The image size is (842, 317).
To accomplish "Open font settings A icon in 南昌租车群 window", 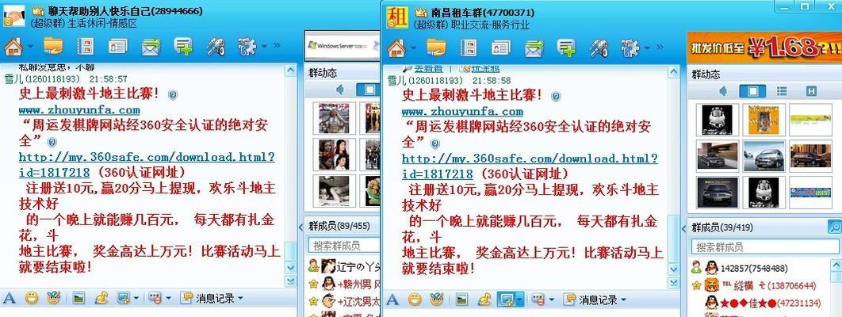I will pyautogui.click(x=392, y=300).
